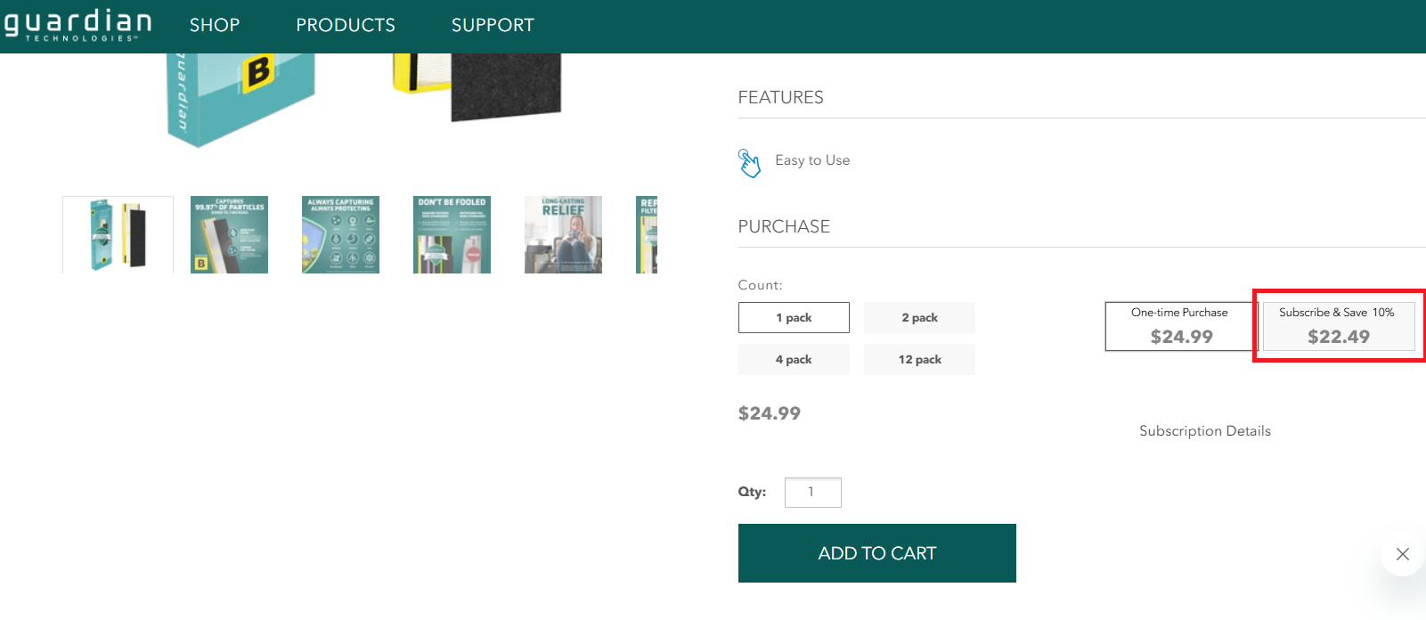
Task: Open the SUPPORT menu
Action: click(x=493, y=26)
